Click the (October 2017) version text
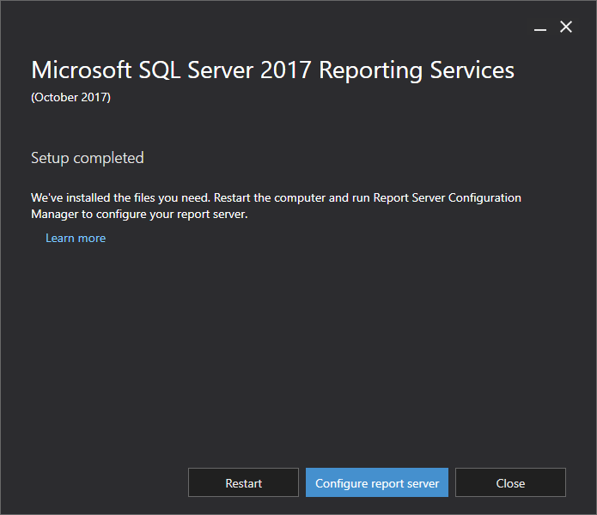Screen dimensions: 597x515 click(x=70, y=97)
